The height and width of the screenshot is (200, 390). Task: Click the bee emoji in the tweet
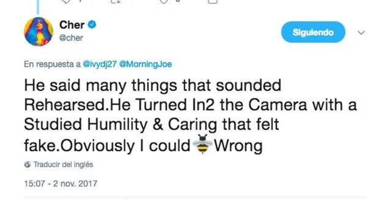[200, 145]
